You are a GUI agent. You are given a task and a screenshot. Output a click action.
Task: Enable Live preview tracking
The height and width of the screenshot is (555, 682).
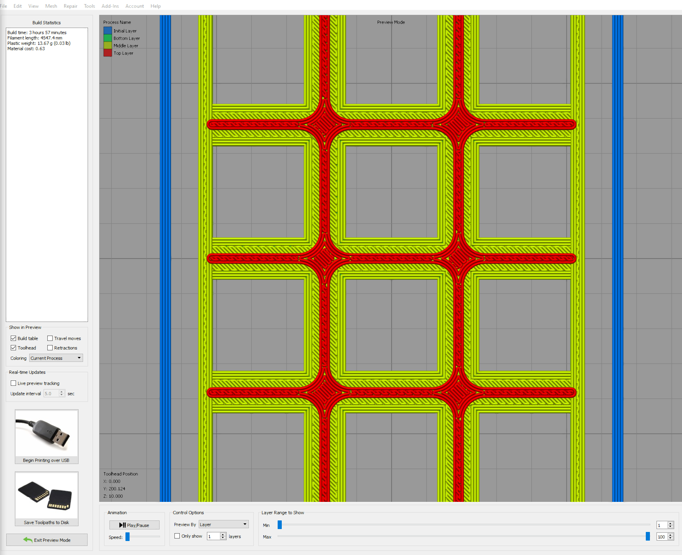click(13, 383)
